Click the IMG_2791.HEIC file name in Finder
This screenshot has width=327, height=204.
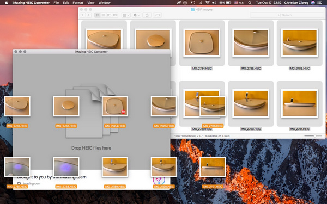point(299,129)
